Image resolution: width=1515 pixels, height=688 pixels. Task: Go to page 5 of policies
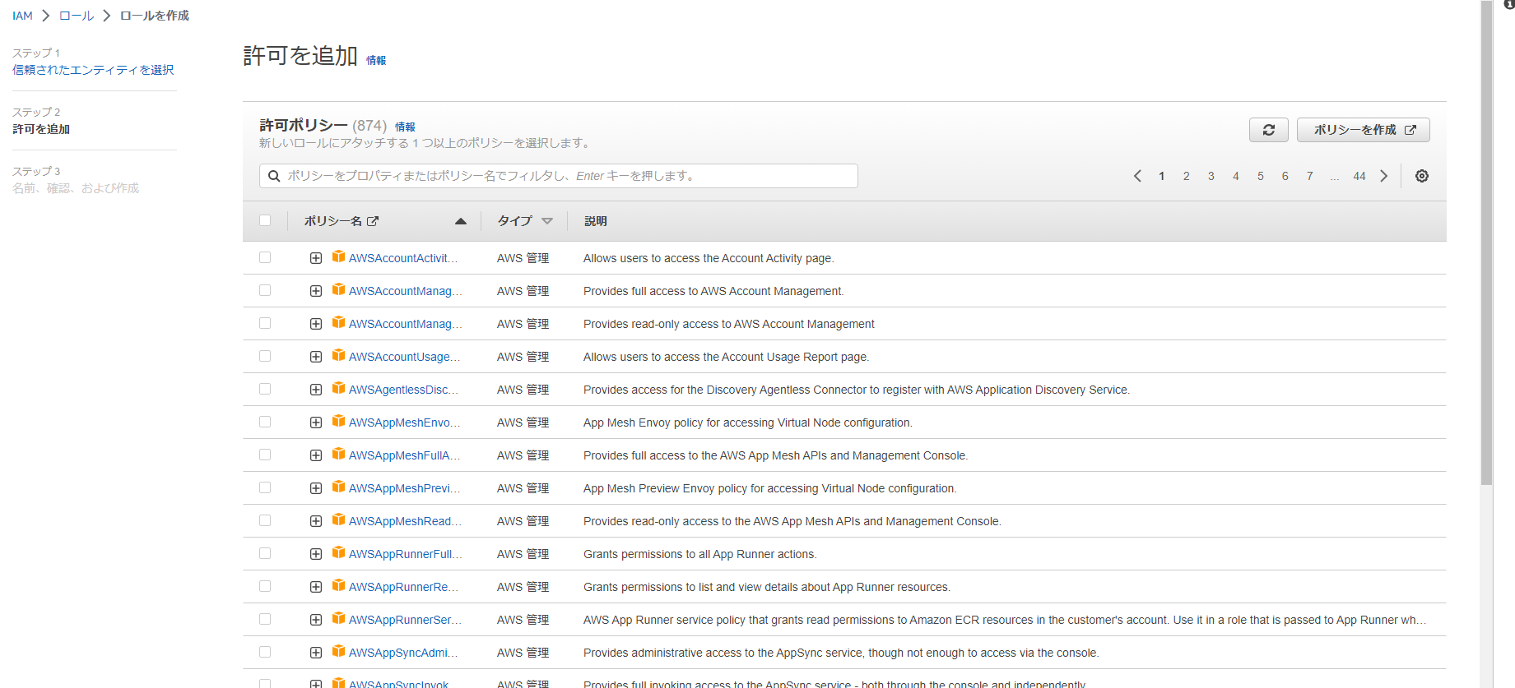(x=1261, y=176)
